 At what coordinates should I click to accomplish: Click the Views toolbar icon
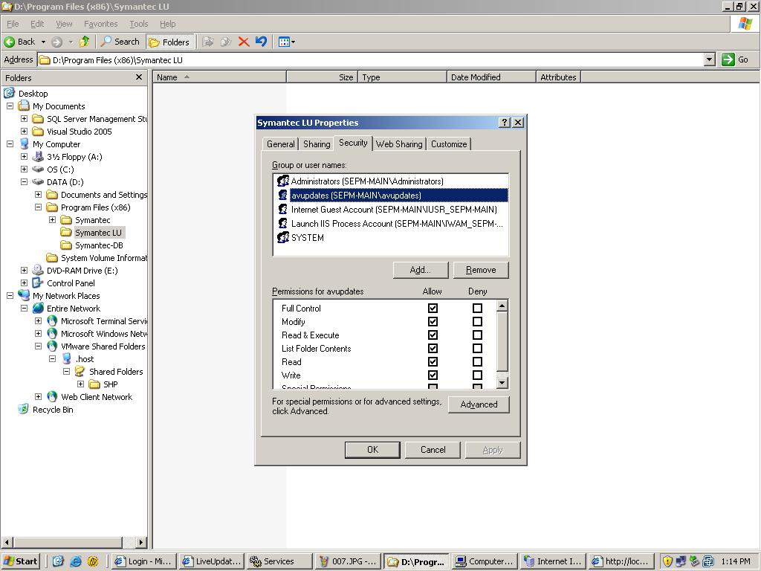tap(286, 42)
